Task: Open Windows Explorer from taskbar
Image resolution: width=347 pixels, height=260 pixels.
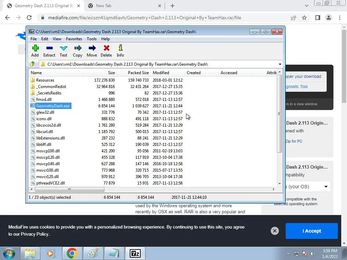Action: tap(30, 253)
